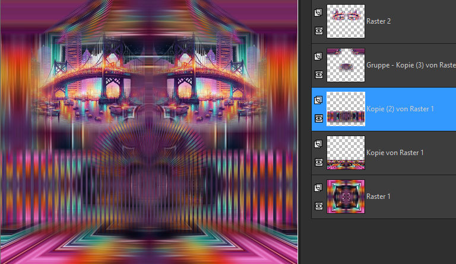Select the Raster 2 layer thumbnail

pos(346,21)
